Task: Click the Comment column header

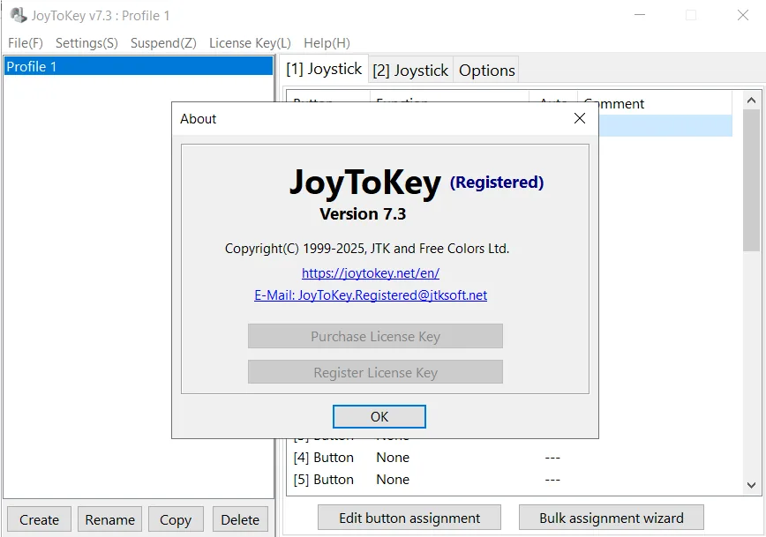Action: [x=655, y=103]
